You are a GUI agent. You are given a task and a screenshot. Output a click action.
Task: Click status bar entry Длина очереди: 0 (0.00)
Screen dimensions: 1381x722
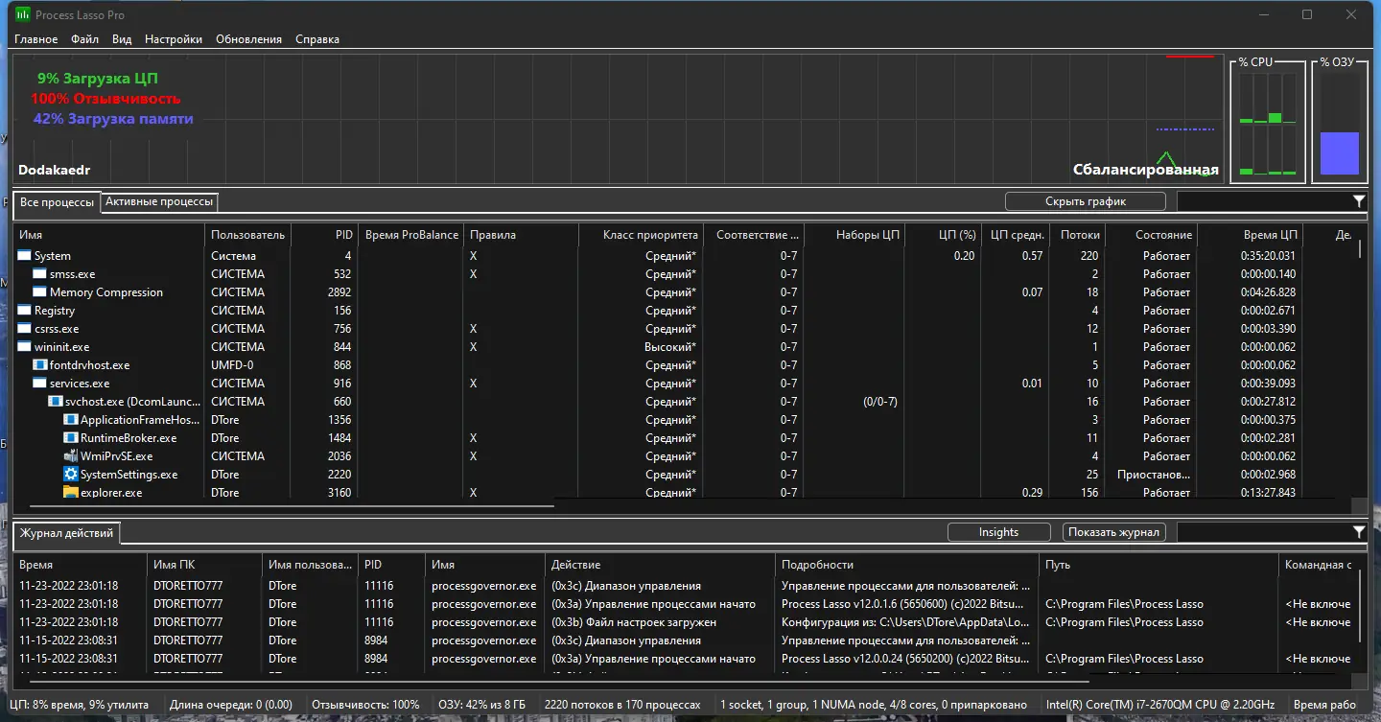pyautogui.click(x=231, y=705)
